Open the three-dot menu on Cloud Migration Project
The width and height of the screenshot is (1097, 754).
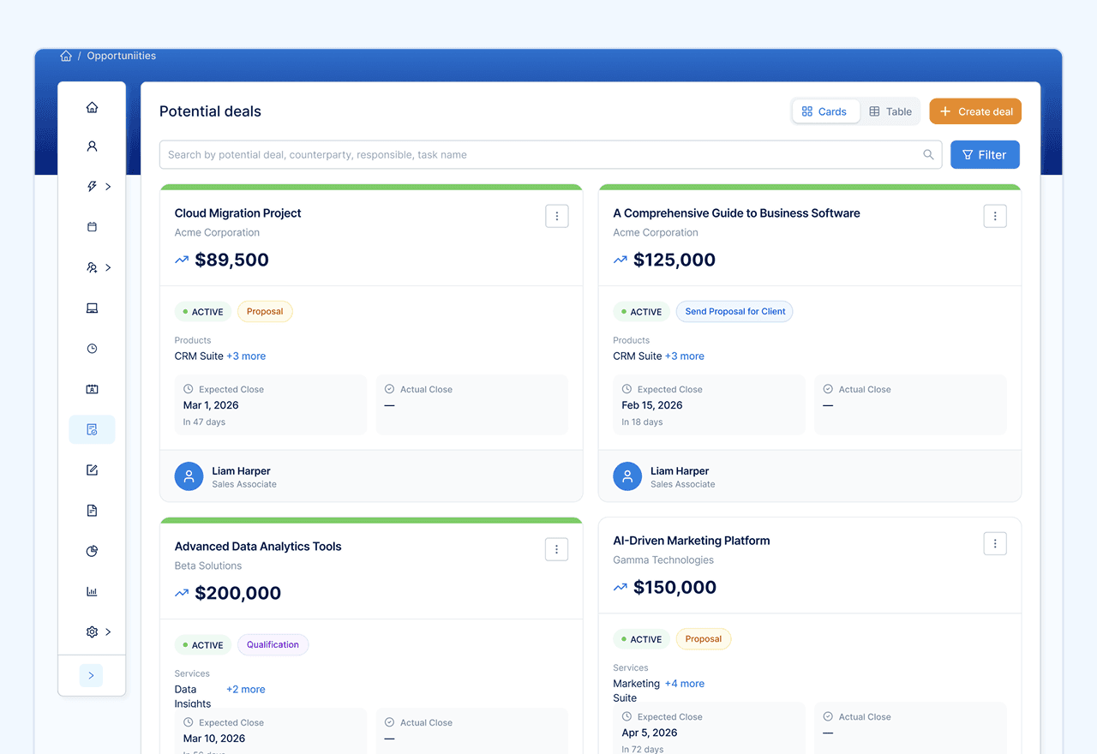[x=556, y=216]
